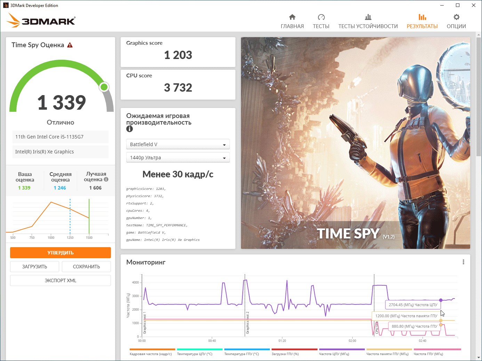
Task: Click the Graphics score value 1 203
Action: click(x=178, y=55)
